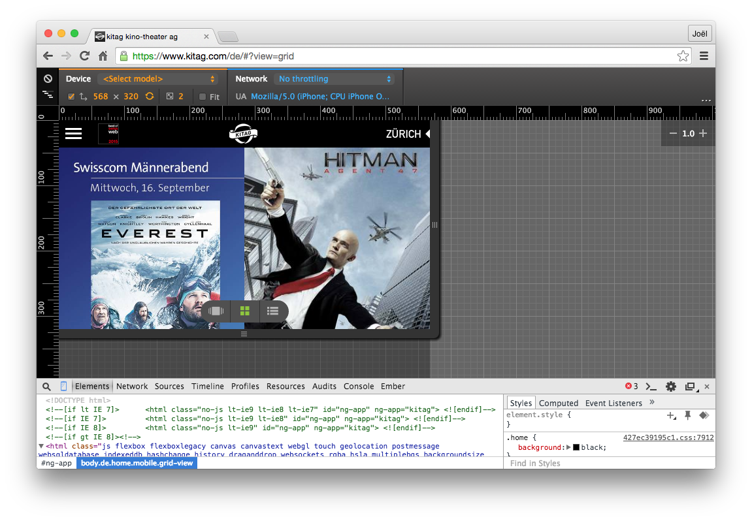This screenshot has height=521, width=752.
Task: Click the viewport bottom-edge resize handle
Action: pos(244,334)
